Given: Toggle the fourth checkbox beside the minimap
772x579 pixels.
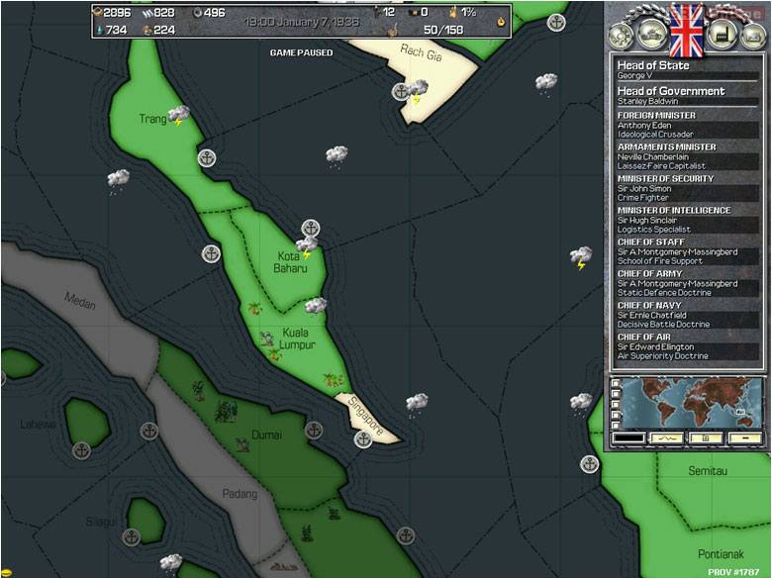Looking at the screenshot, I should click(616, 415).
